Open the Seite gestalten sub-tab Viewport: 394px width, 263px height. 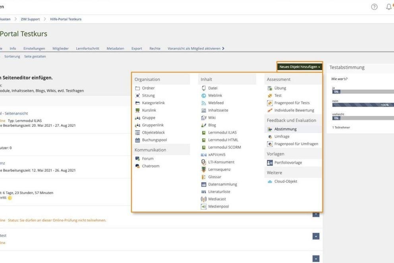[x=35, y=56]
